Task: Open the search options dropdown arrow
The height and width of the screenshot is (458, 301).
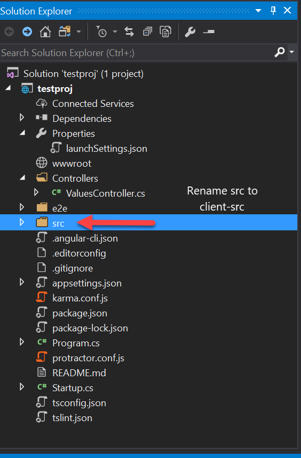Action: (x=292, y=52)
